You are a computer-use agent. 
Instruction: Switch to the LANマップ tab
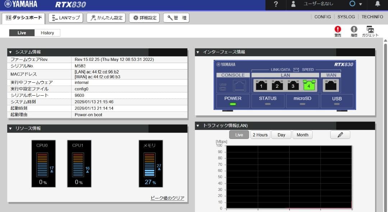pos(65,17)
